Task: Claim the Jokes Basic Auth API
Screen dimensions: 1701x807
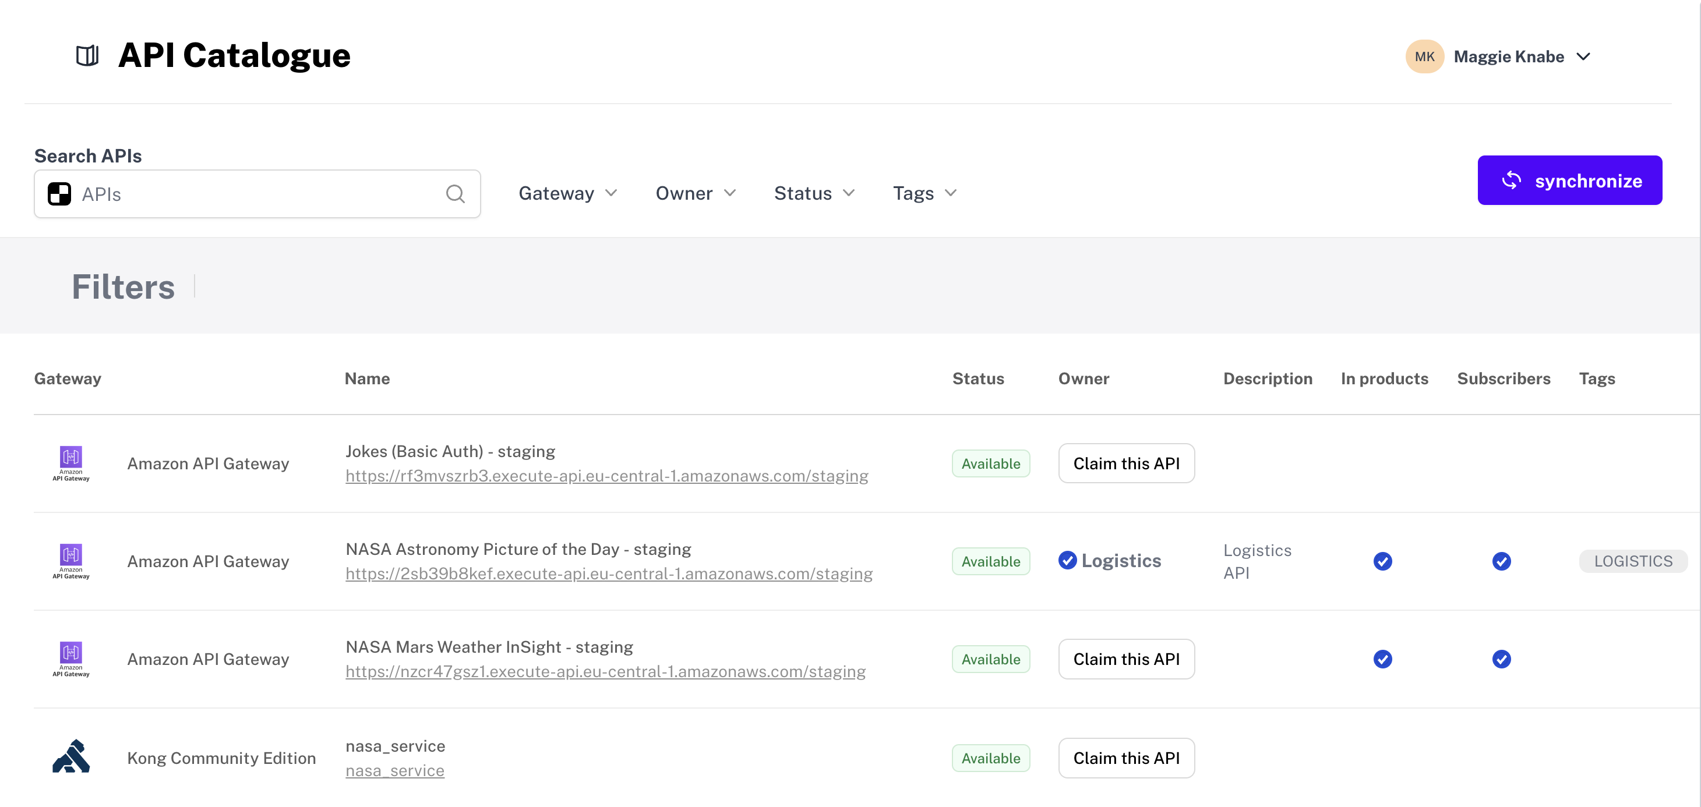Action: (1127, 463)
